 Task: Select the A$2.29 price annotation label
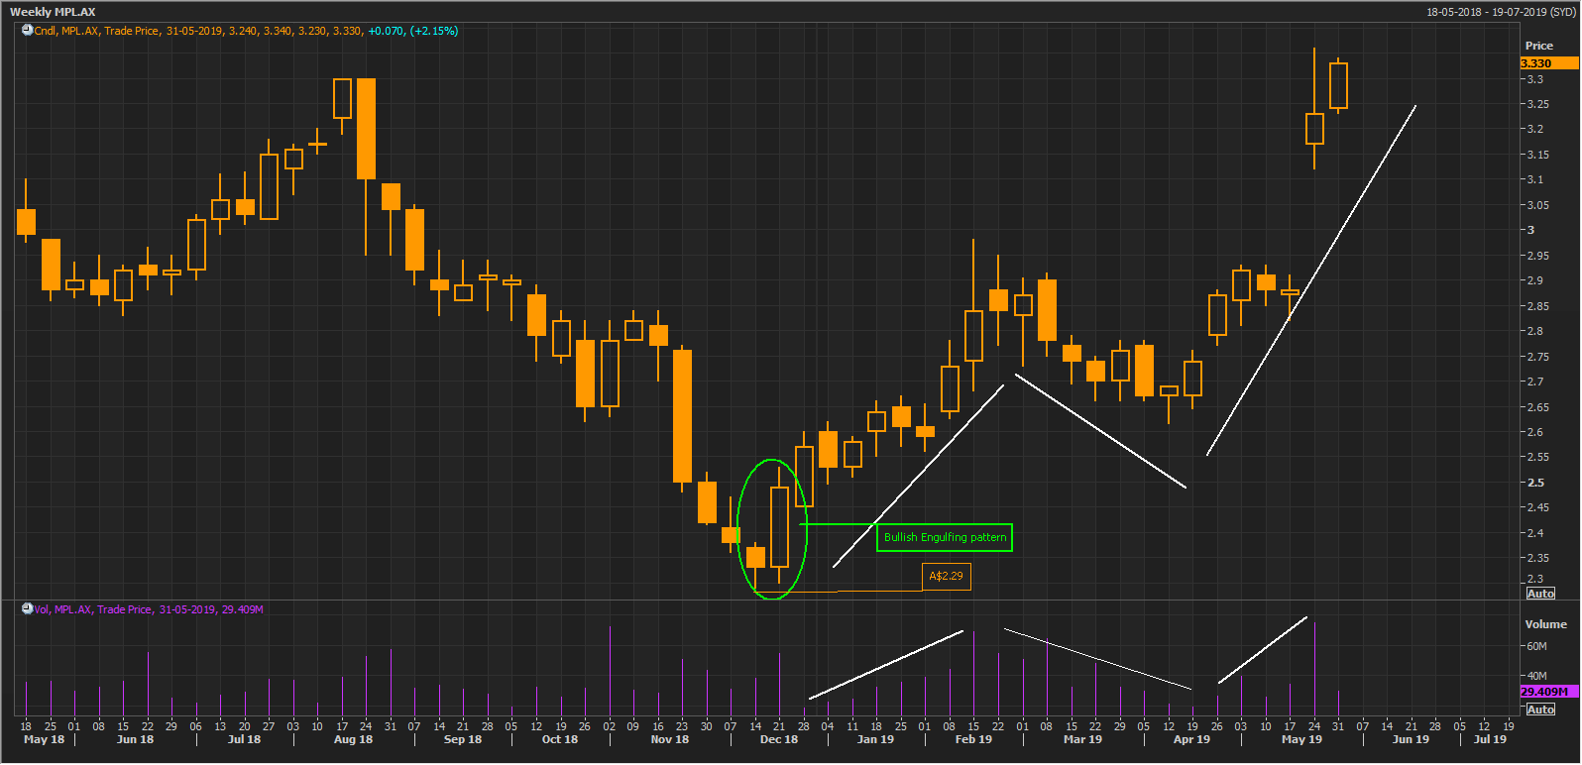[x=946, y=576]
